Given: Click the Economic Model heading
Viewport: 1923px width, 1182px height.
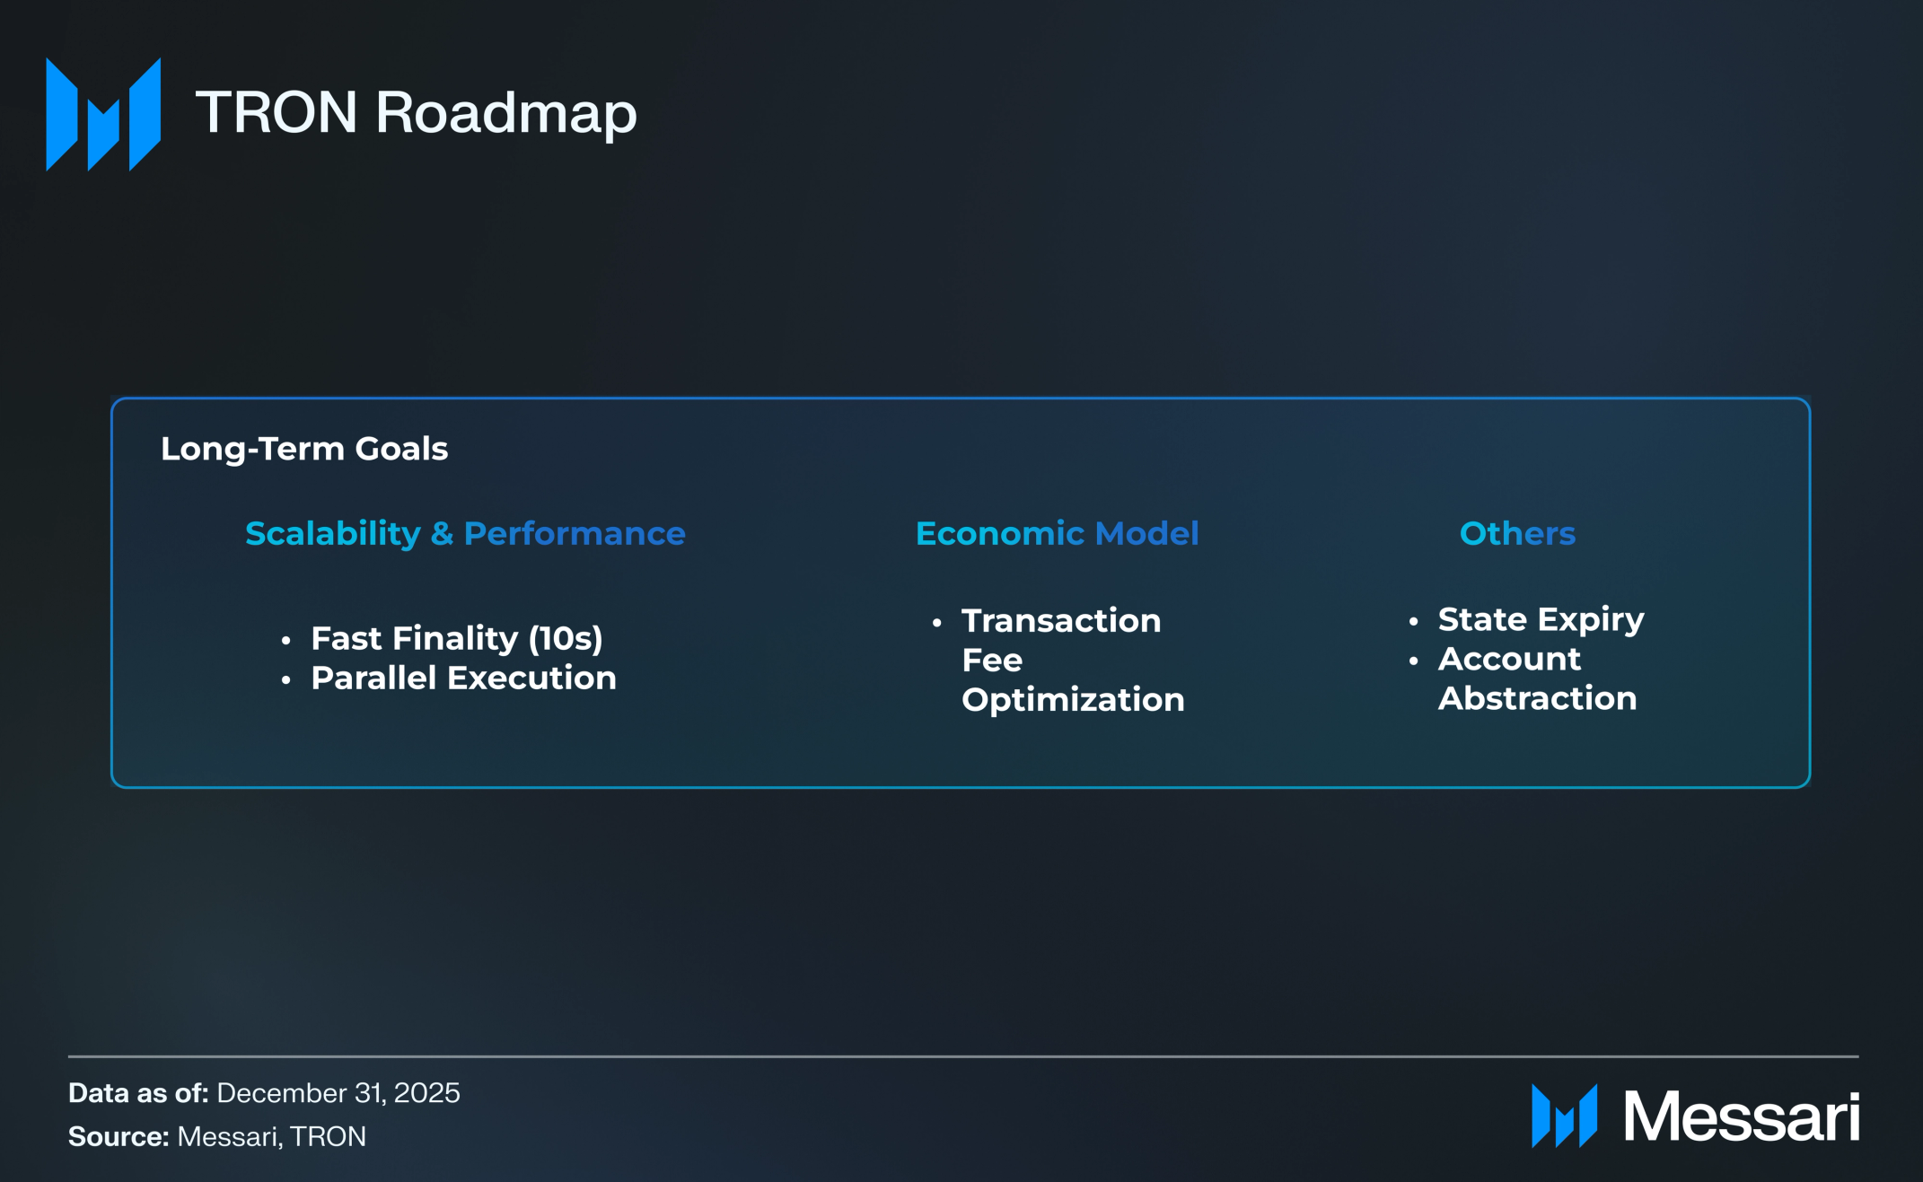Looking at the screenshot, I should (x=1057, y=533).
